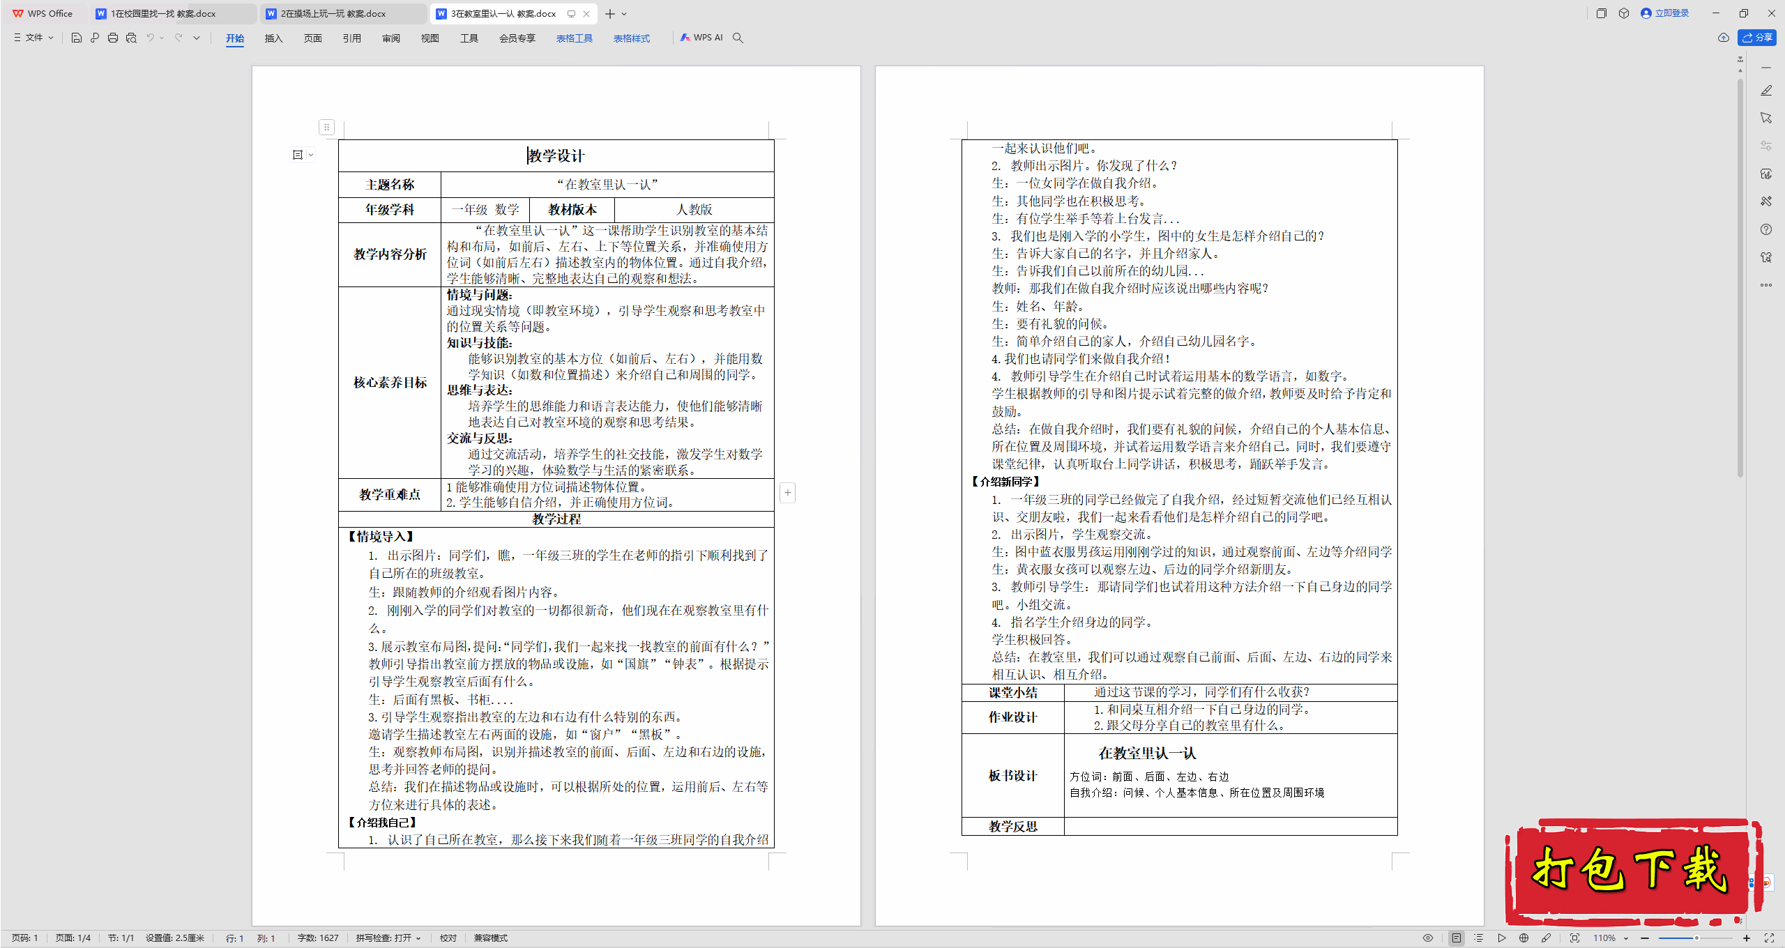Click the tab screen icon on active document tab

(x=571, y=13)
